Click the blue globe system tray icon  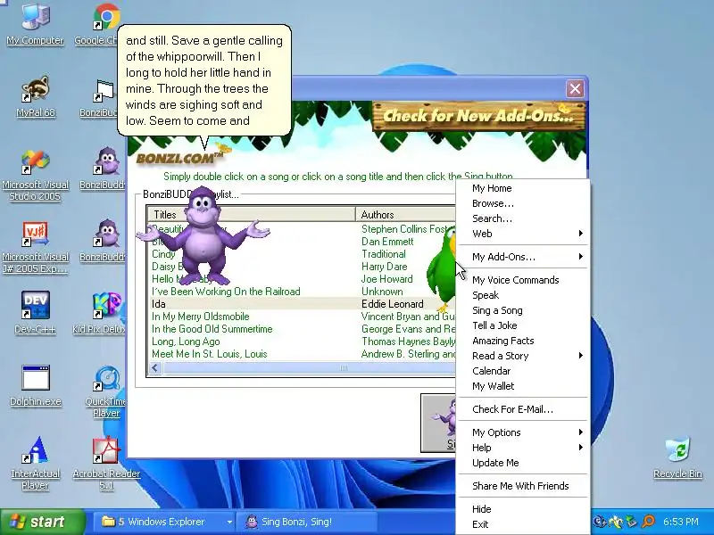click(600, 522)
